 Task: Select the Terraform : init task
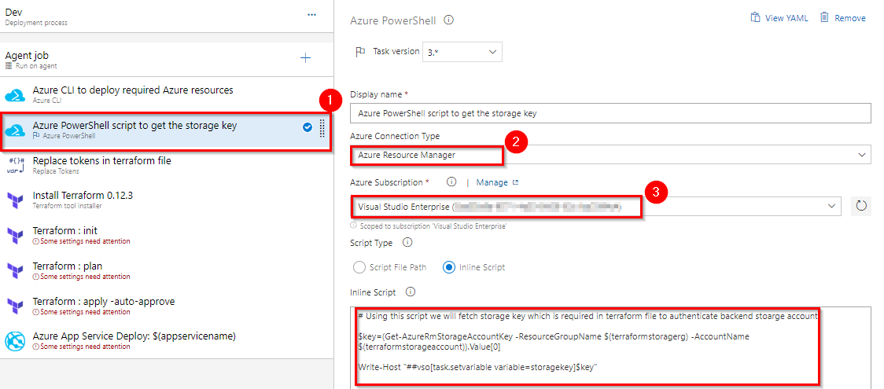tap(166, 236)
